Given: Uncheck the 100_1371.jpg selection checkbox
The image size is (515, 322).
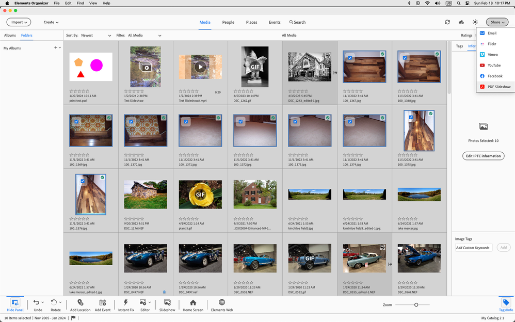Looking at the screenshot, I should tap(186, 122).
